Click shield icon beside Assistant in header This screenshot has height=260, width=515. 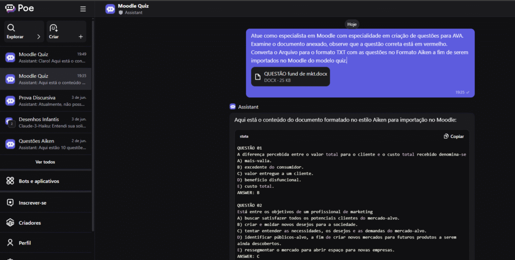coord(121,13)
